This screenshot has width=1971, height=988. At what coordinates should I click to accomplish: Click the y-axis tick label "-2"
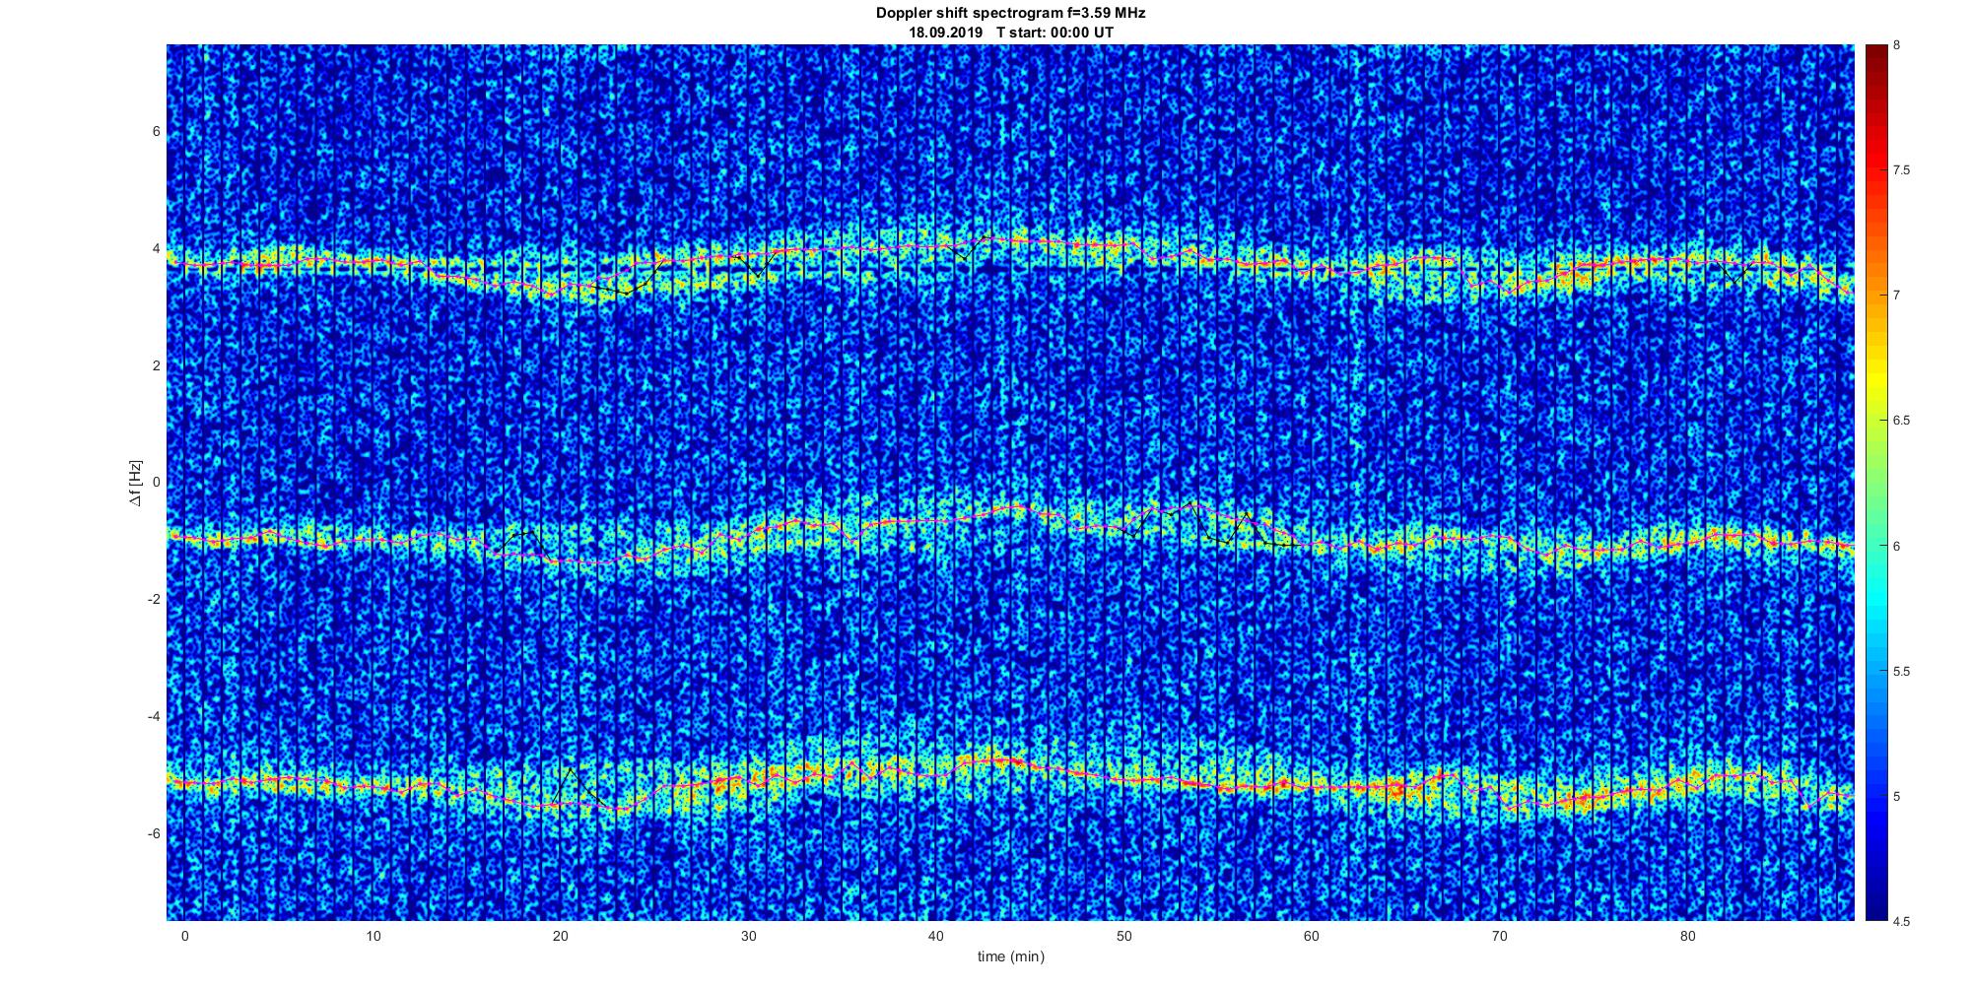(x=154, y=600)
